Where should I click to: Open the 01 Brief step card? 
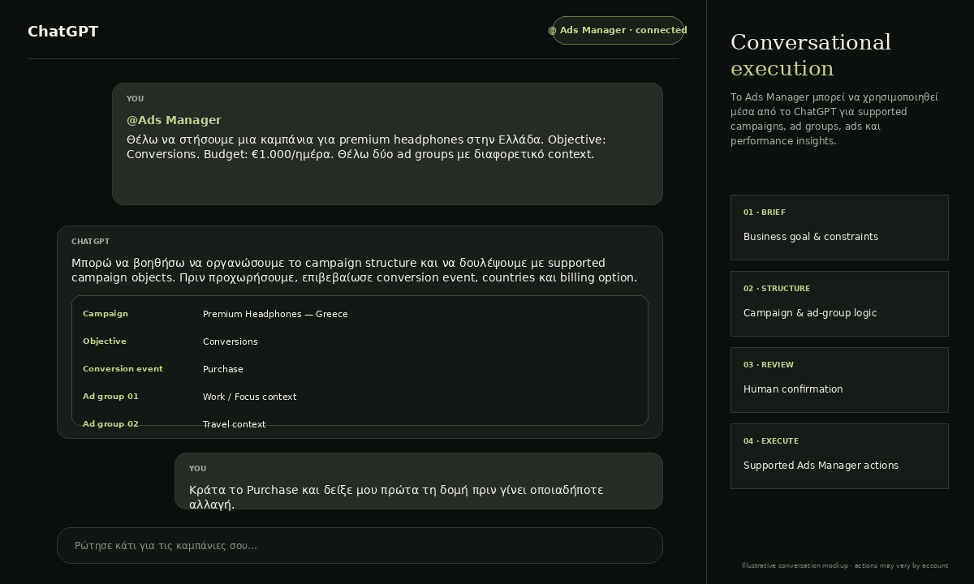point(839,227)
